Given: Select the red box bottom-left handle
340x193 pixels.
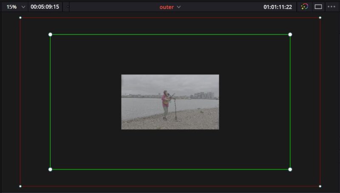Looking at the screenshot, I should pos(20,186).
